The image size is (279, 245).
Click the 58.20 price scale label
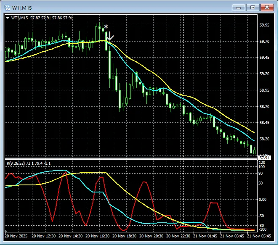(265, 139)
